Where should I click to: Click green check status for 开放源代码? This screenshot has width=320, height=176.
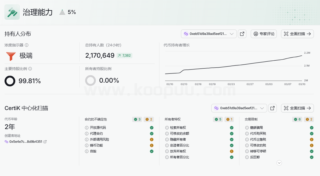[x=152, y=128]
